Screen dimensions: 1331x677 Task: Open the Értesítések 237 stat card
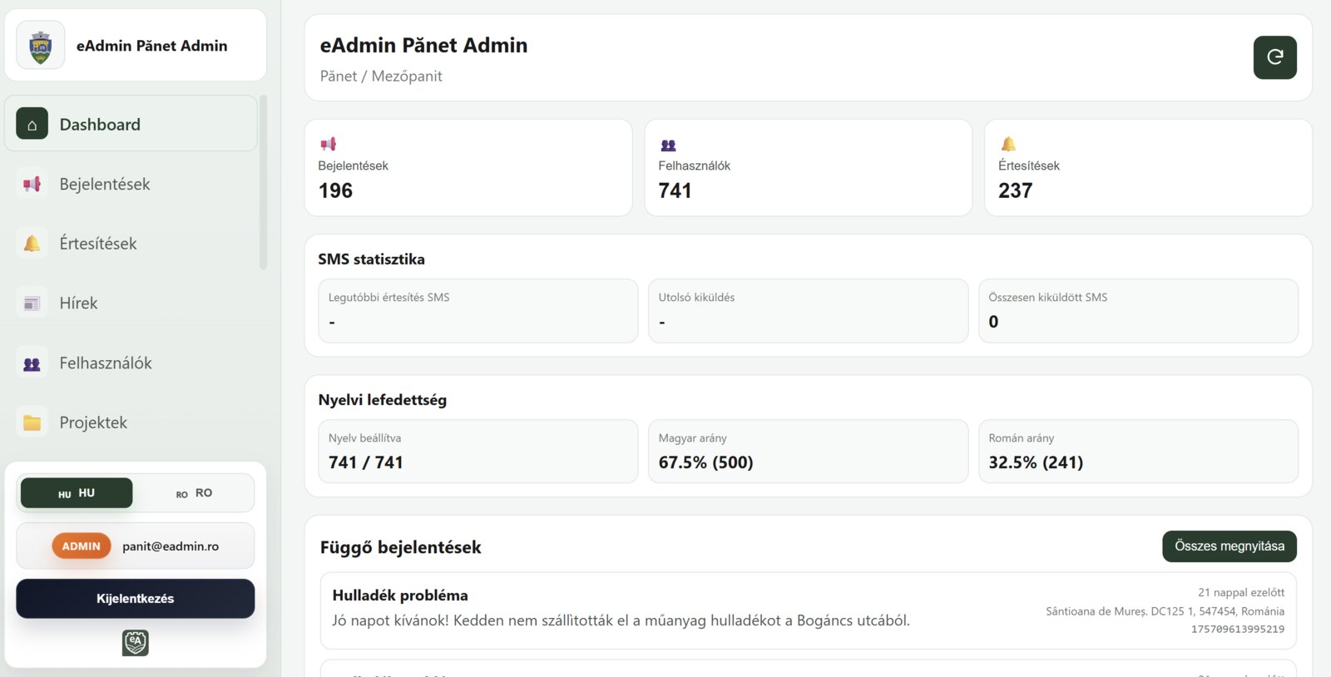pos(1149,168)
